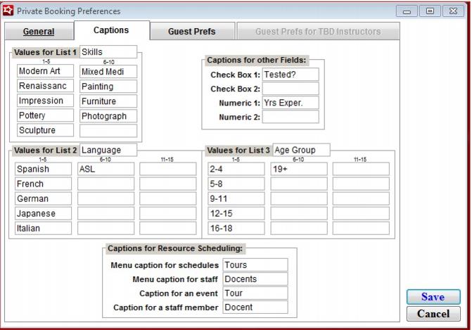Image resolution: width=472 pixels, height=330 pixels.
Task: Click the Cancel button
Action: (x=433, y=314)
